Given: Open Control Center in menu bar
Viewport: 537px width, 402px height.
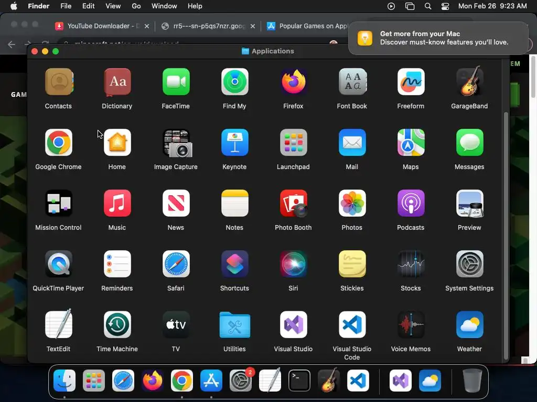Looking at the screenshot, I should pos(445,6).
